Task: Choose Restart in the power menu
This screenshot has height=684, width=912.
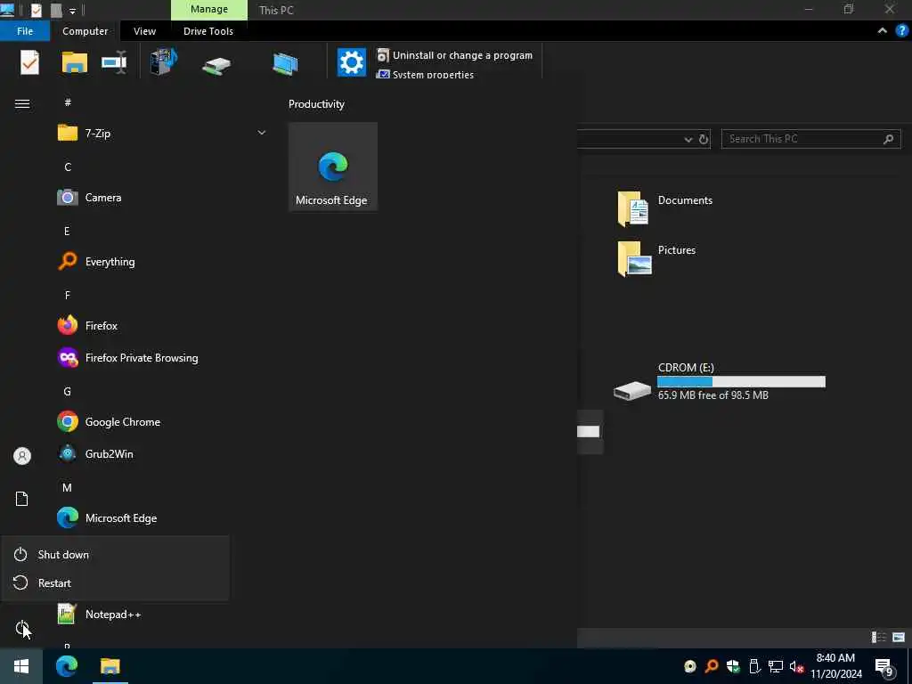Action: pos(115,582)
